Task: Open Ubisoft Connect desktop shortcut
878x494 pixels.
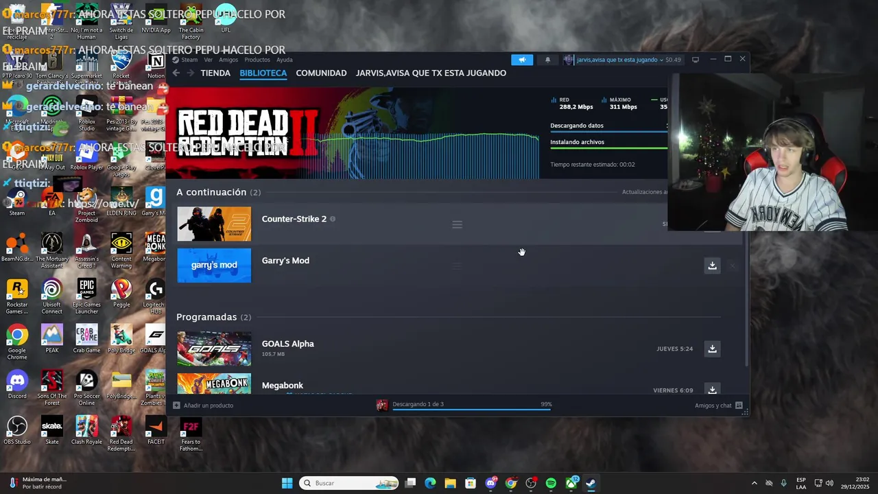Action: [51, 296]
